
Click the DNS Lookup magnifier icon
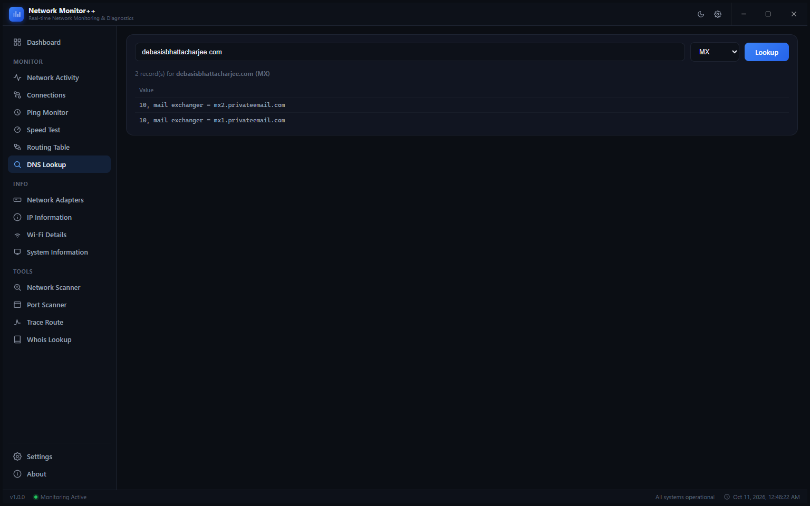(17, 164)
